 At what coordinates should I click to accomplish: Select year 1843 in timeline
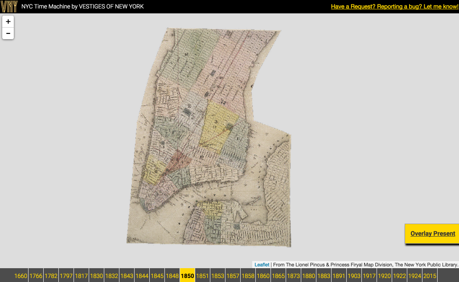pos(127,276)
